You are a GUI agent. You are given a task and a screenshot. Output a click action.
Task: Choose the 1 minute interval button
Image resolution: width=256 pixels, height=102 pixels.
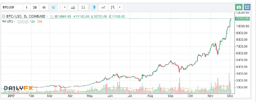26,7
